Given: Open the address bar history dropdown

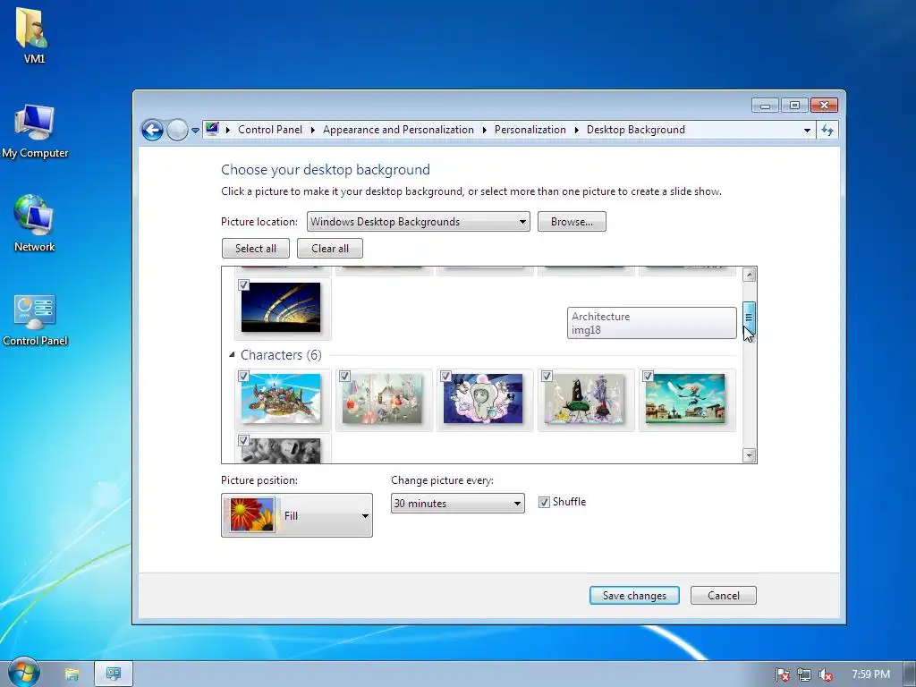Looking at the screenshot, I should [807, 131].
